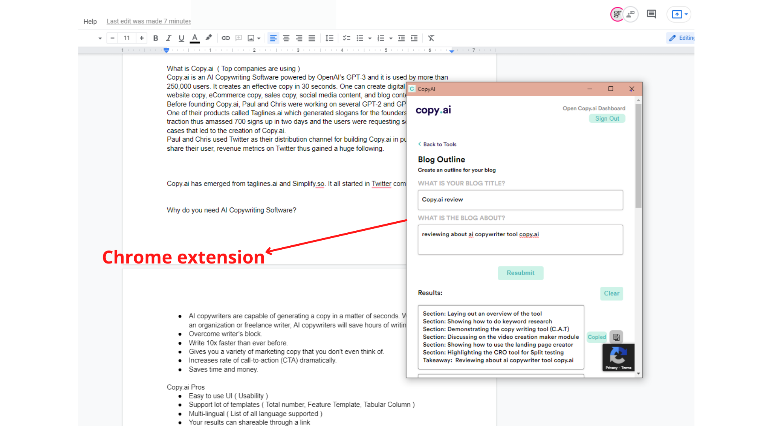Insert a checklist
The image size is (758, 426).
pyautogui.click(x=347, y=38)
